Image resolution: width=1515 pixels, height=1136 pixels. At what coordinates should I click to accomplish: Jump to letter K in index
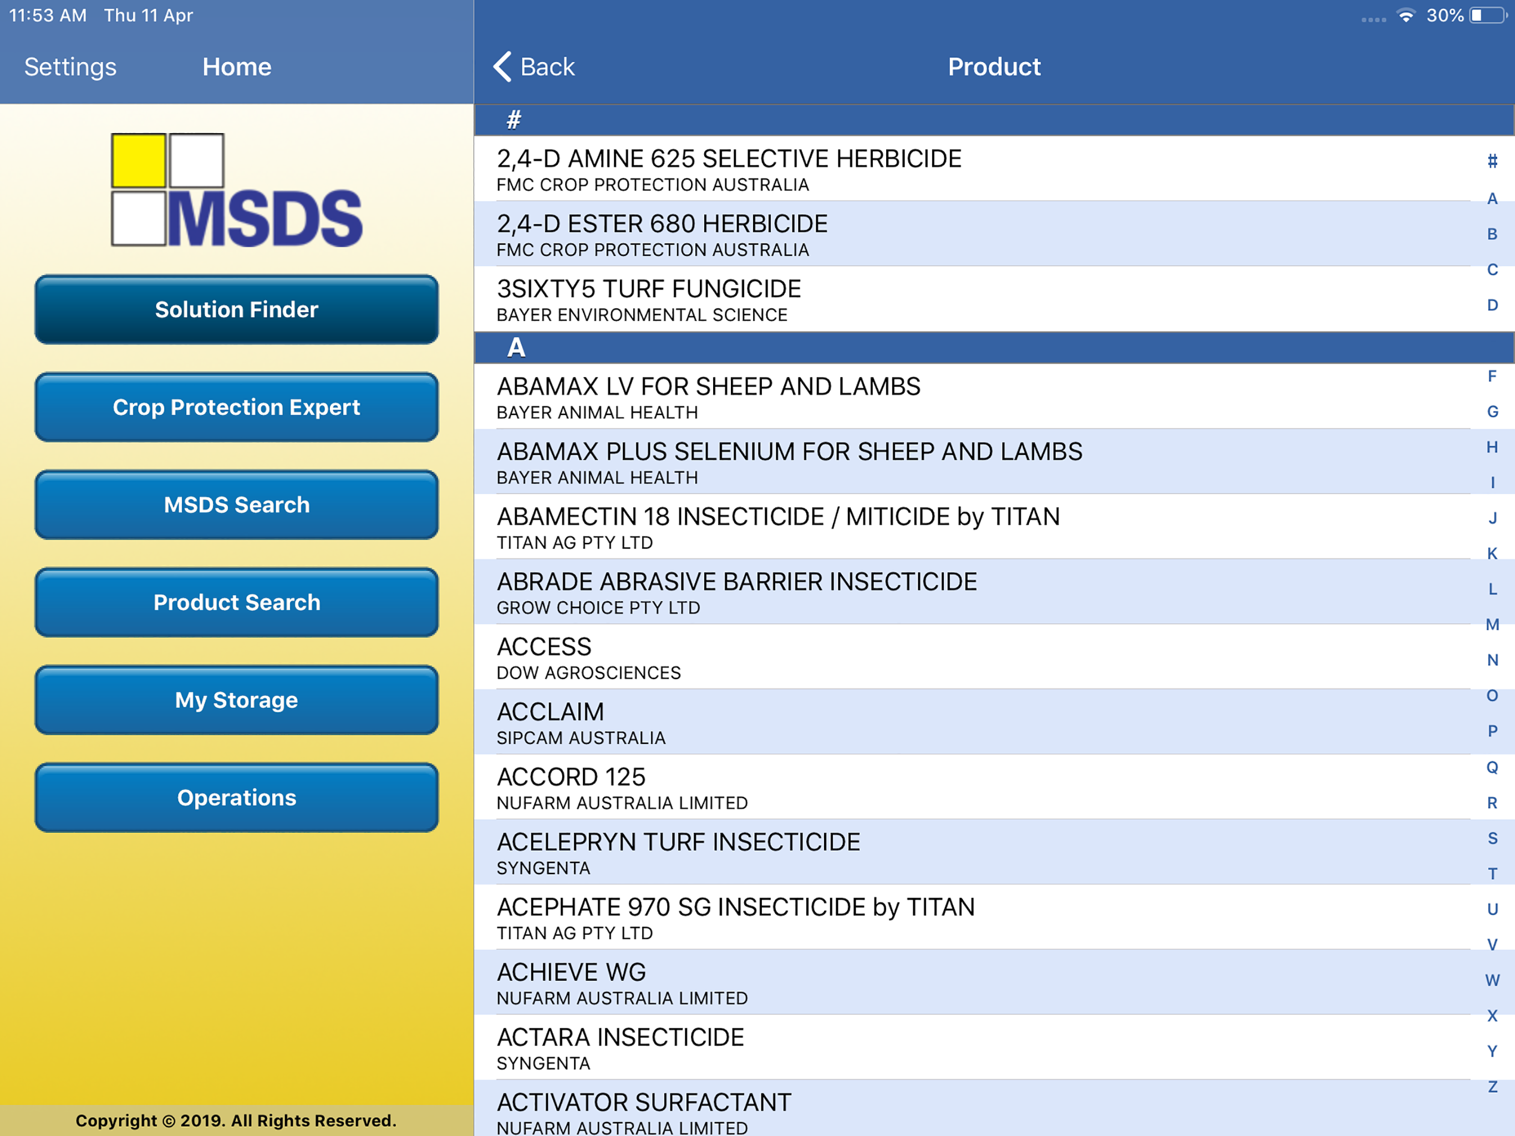1492,554
